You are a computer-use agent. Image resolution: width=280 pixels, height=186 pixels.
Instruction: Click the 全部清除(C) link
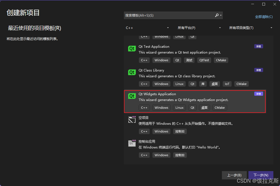[x=264, y=17]
